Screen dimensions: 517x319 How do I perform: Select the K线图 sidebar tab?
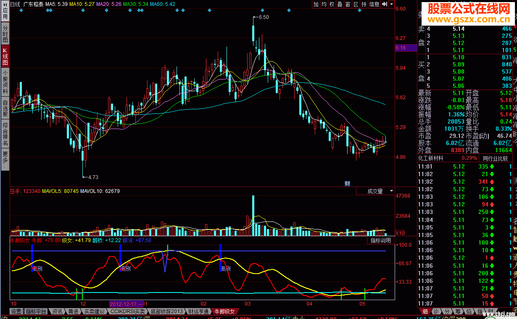(5, 55)
